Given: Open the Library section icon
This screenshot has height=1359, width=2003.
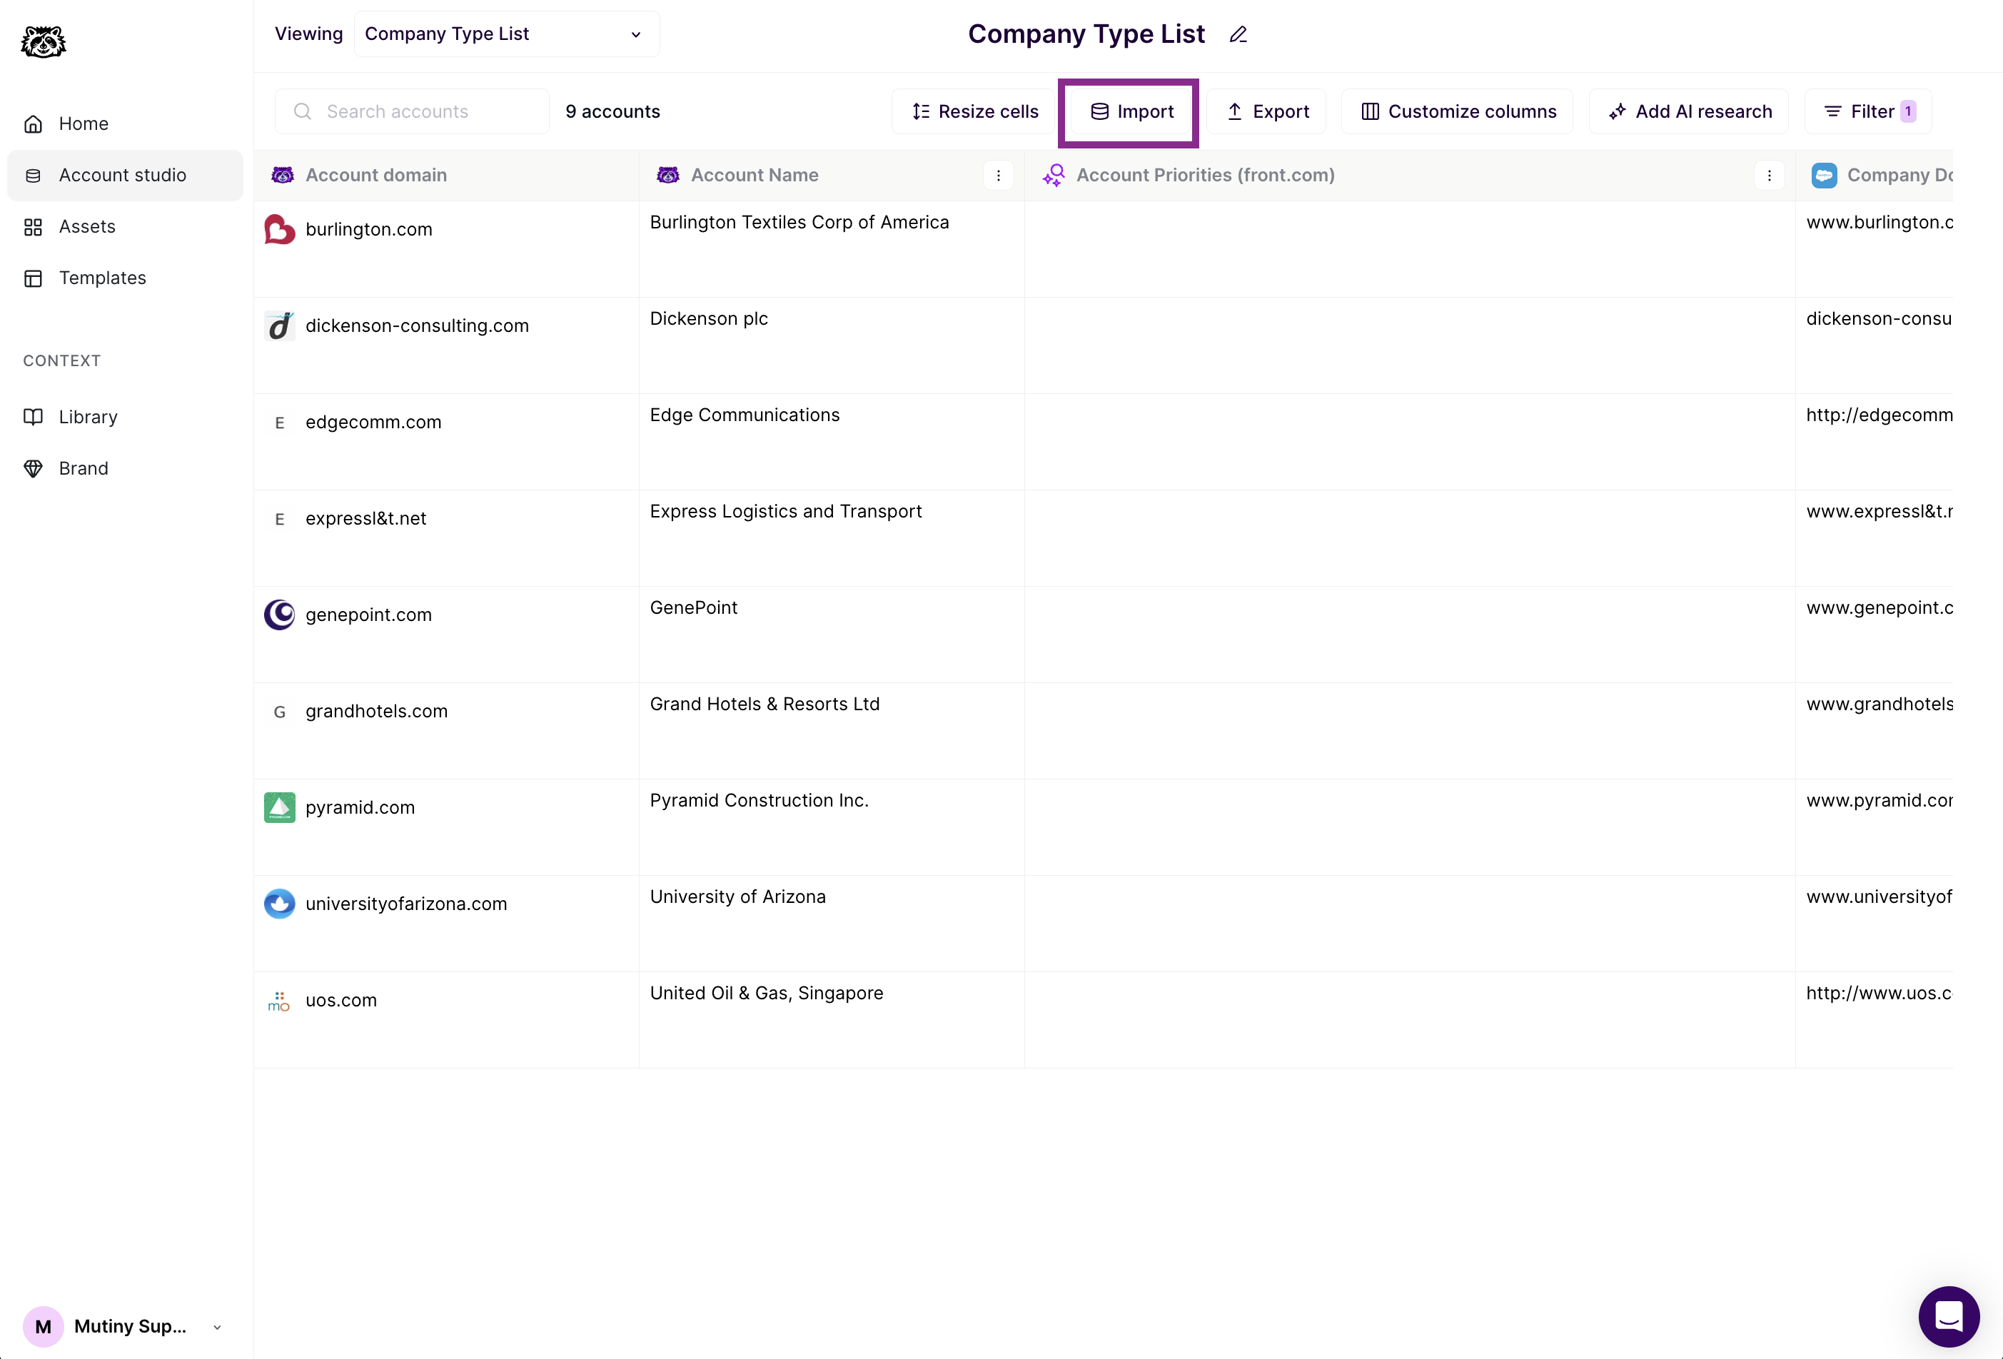Looking at the screenshot, I should pyautogui.click(x=34, y=416).
